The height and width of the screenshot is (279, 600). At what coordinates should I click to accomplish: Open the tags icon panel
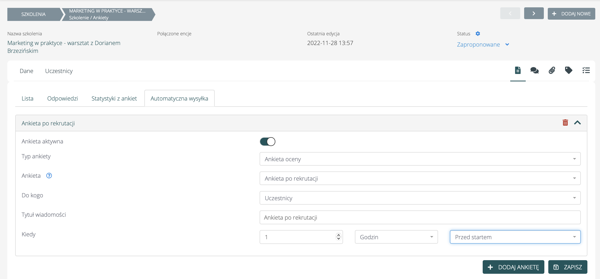tap(569, 70)
